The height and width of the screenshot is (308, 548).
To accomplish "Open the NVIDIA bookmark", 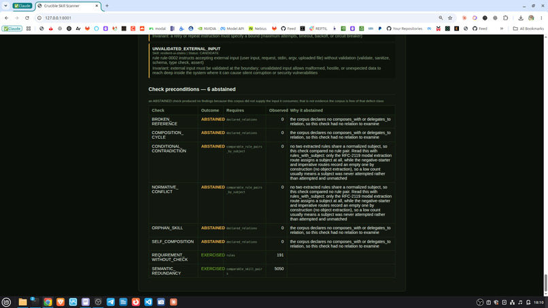I will tap(207, 29).
